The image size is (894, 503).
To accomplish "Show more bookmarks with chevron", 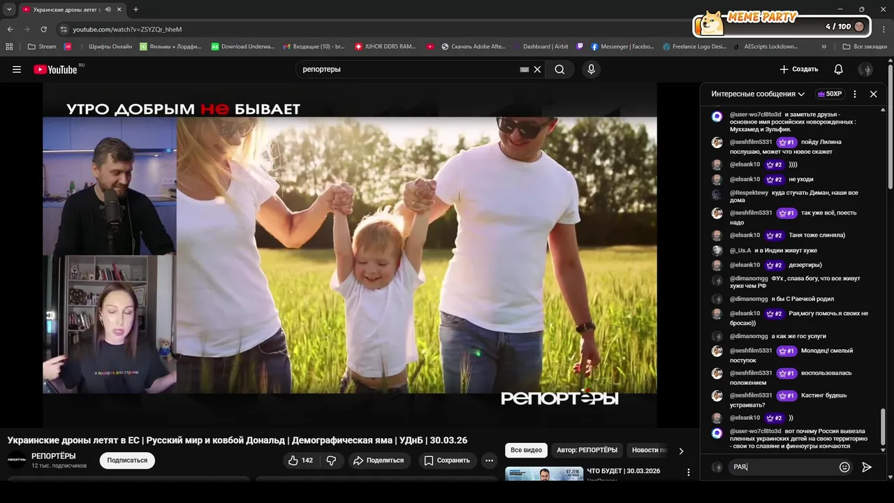I will [x=824, y=47].
